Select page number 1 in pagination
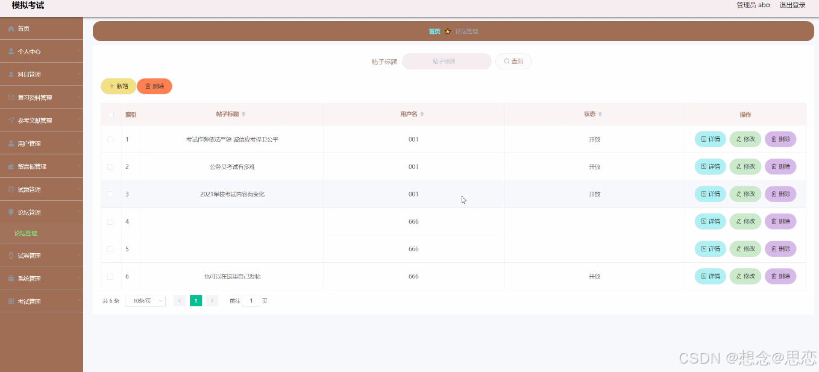Viewport: 819px width, 372px height. click(196, 300)
